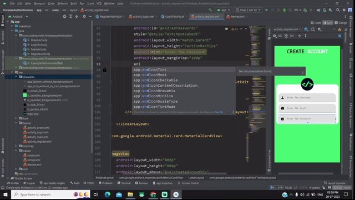Screen dimensions: 355x200
Task: Expand the mipmap folder in project tree
Action: 16,146
